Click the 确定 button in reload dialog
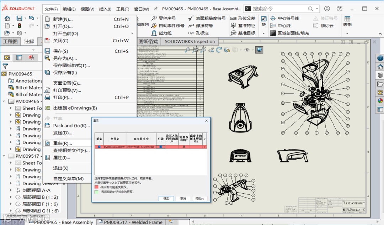Image resolution: width=384 pixels, height=225 pixels. pos(166,199)
